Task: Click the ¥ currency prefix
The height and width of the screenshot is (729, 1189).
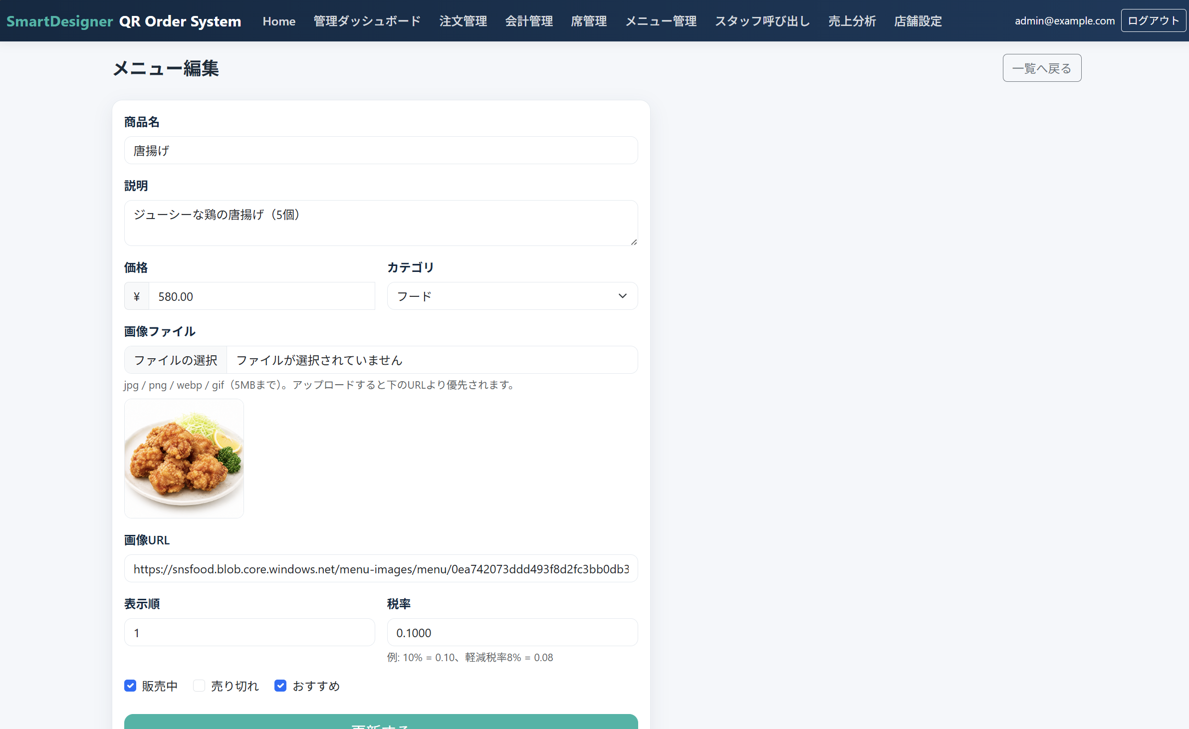Action: point(137,296)
